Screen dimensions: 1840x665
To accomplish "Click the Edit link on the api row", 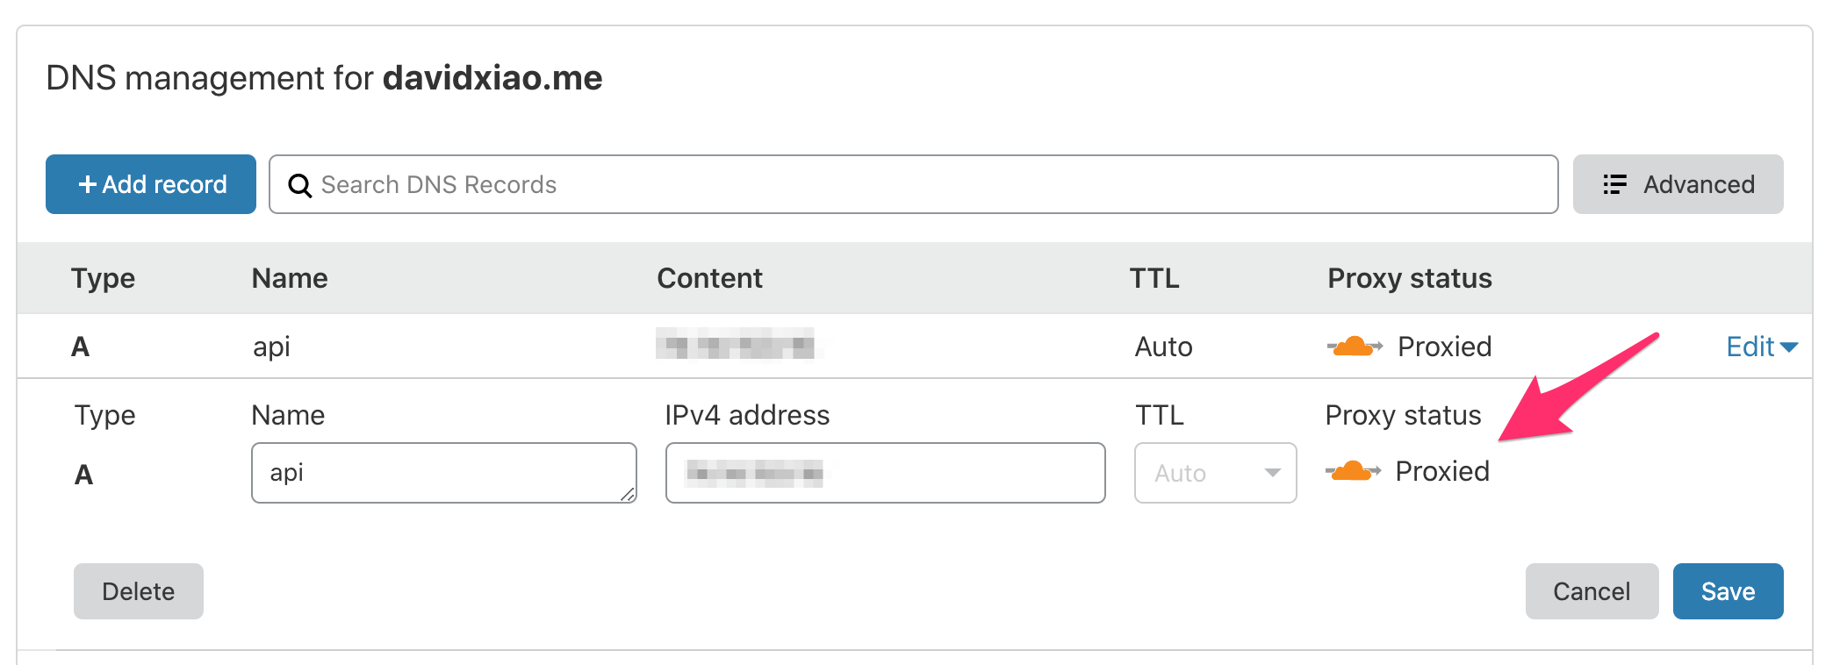I will coord(1750,347).
